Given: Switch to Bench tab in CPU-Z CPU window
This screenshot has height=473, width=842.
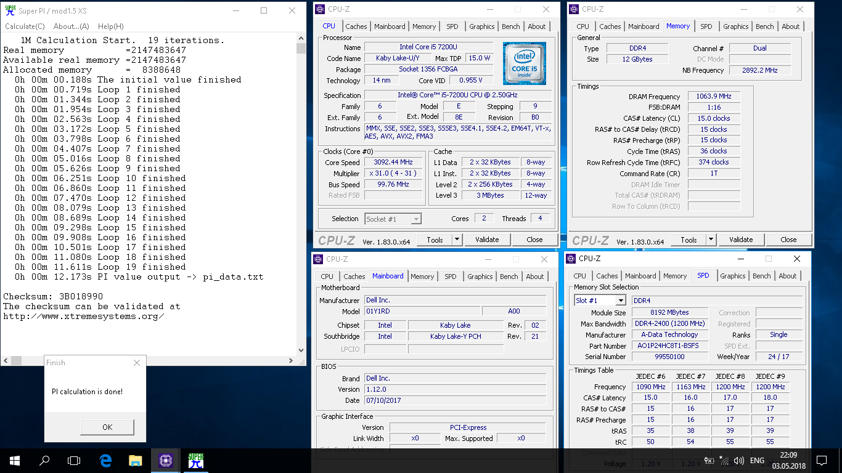Looking at the screenshot, I should click(510, 26).
